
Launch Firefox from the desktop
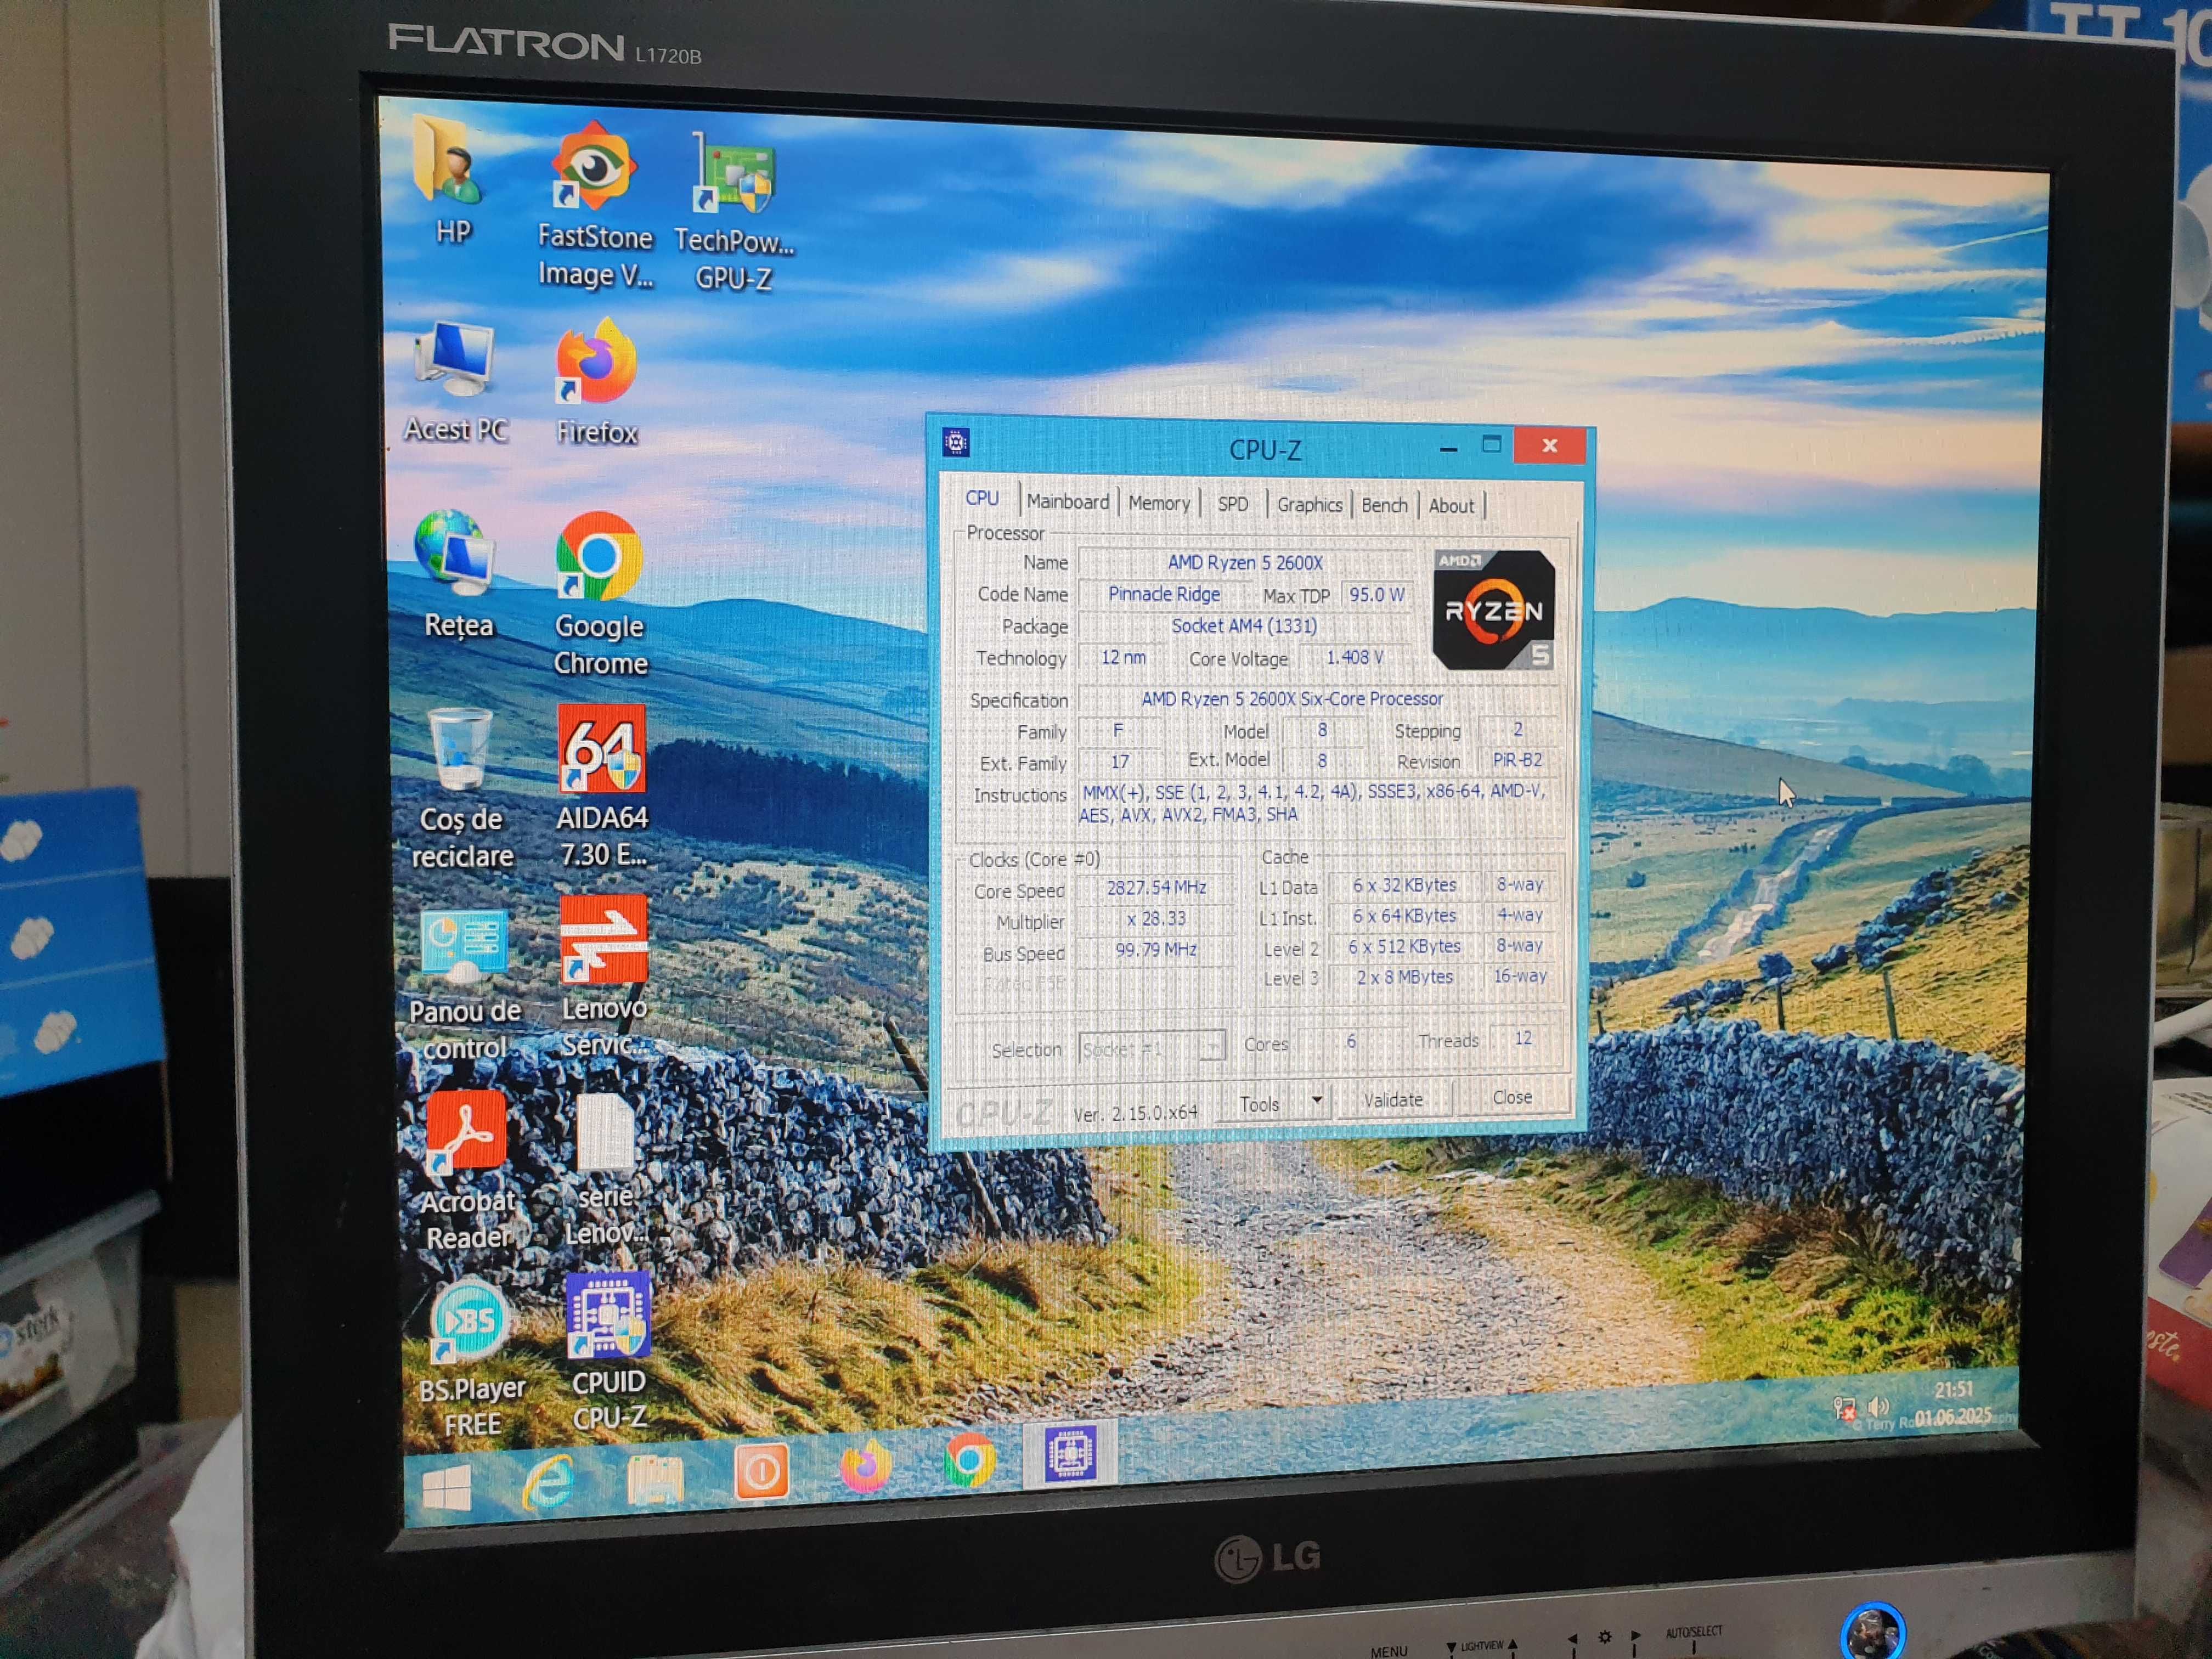pyautogui.click(x=597, y=381)
